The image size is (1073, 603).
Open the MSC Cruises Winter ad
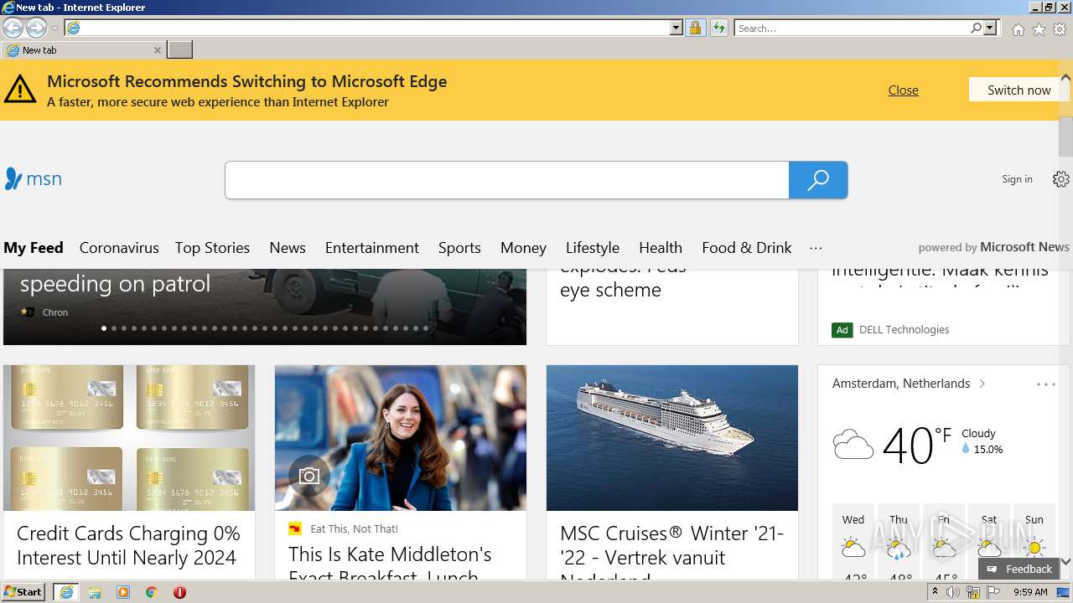[671, 553]
